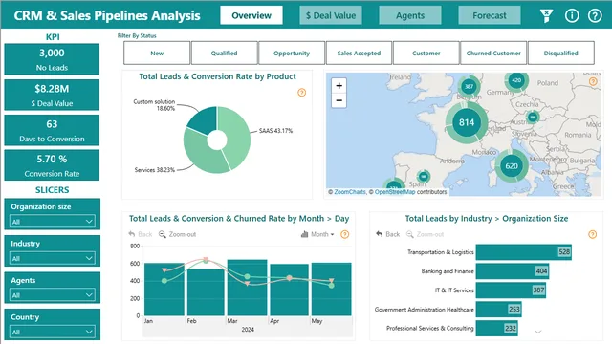
Task: Click the 5.70 % Conversion Rate card
Action: (x=52, y=165)
